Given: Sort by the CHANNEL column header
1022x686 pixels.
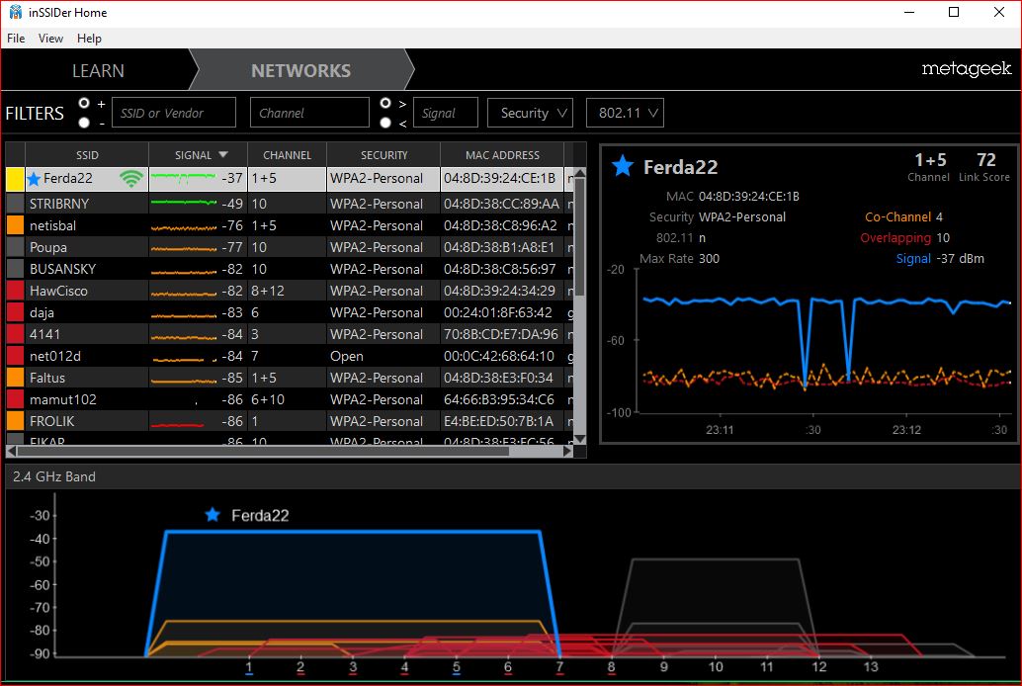Looking at the screenshot, I should [286, 155].
